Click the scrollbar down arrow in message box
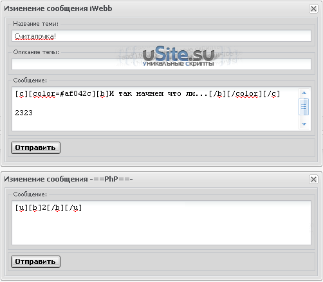The width and height of the screenshot is (323, 282). pos(304,124)
